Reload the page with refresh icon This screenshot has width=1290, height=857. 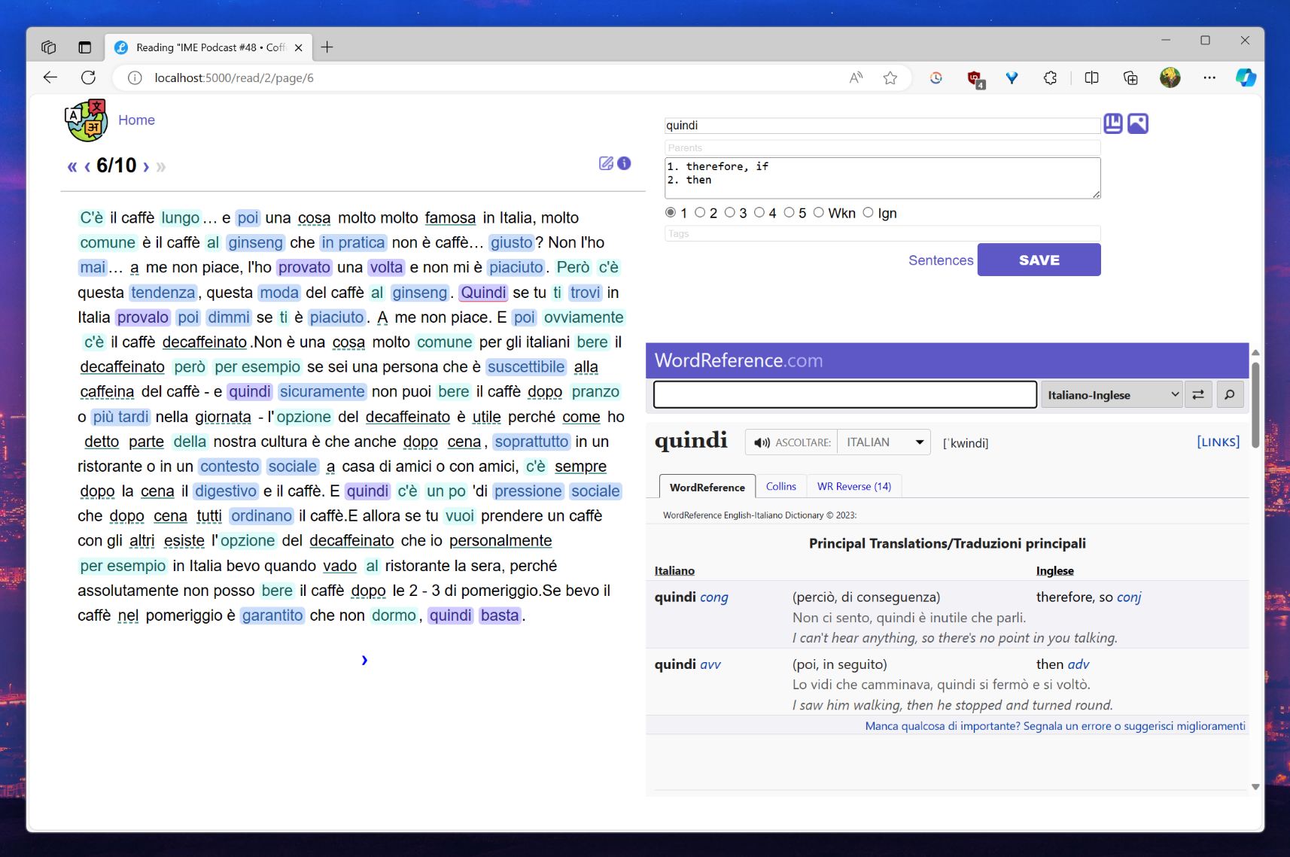[89, 77]
